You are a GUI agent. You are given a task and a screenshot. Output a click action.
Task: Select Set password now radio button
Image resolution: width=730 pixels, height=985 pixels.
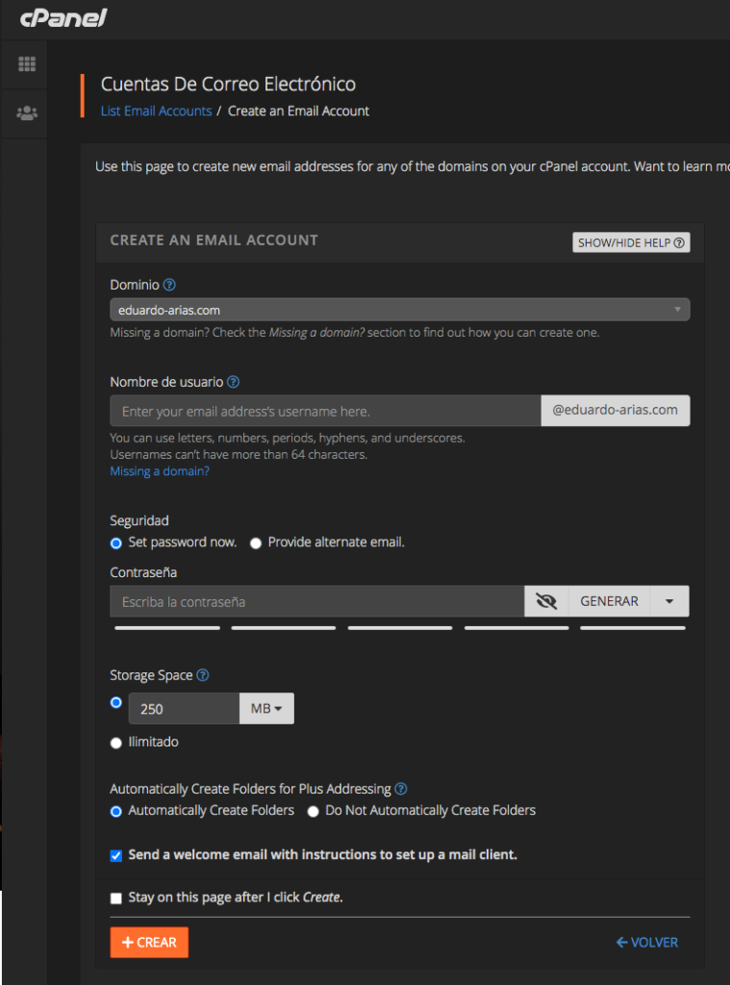(x=116, y=543)
